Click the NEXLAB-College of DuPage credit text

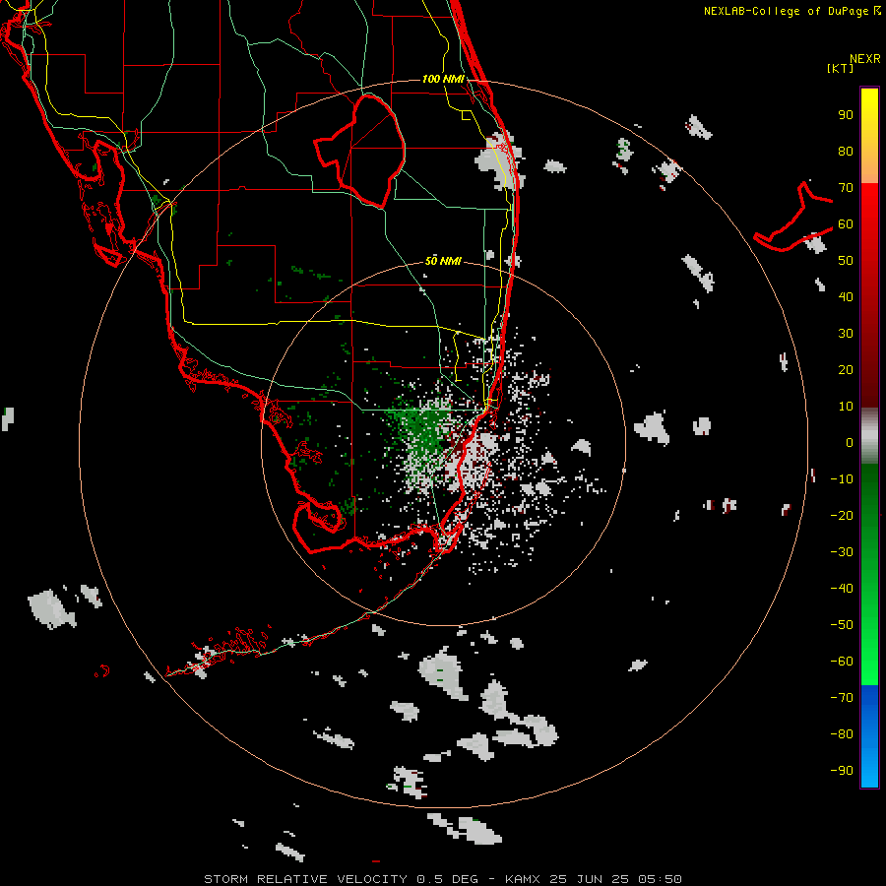[788, 11]
